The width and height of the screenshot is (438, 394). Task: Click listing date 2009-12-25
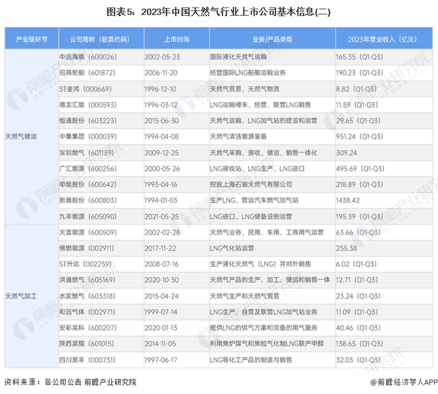pyautogui.click(x=161, y=153)
